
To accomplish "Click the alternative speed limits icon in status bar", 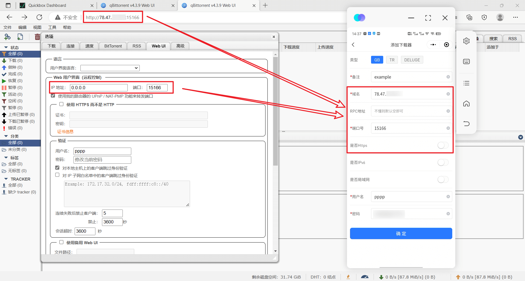I will coord(365,277).
